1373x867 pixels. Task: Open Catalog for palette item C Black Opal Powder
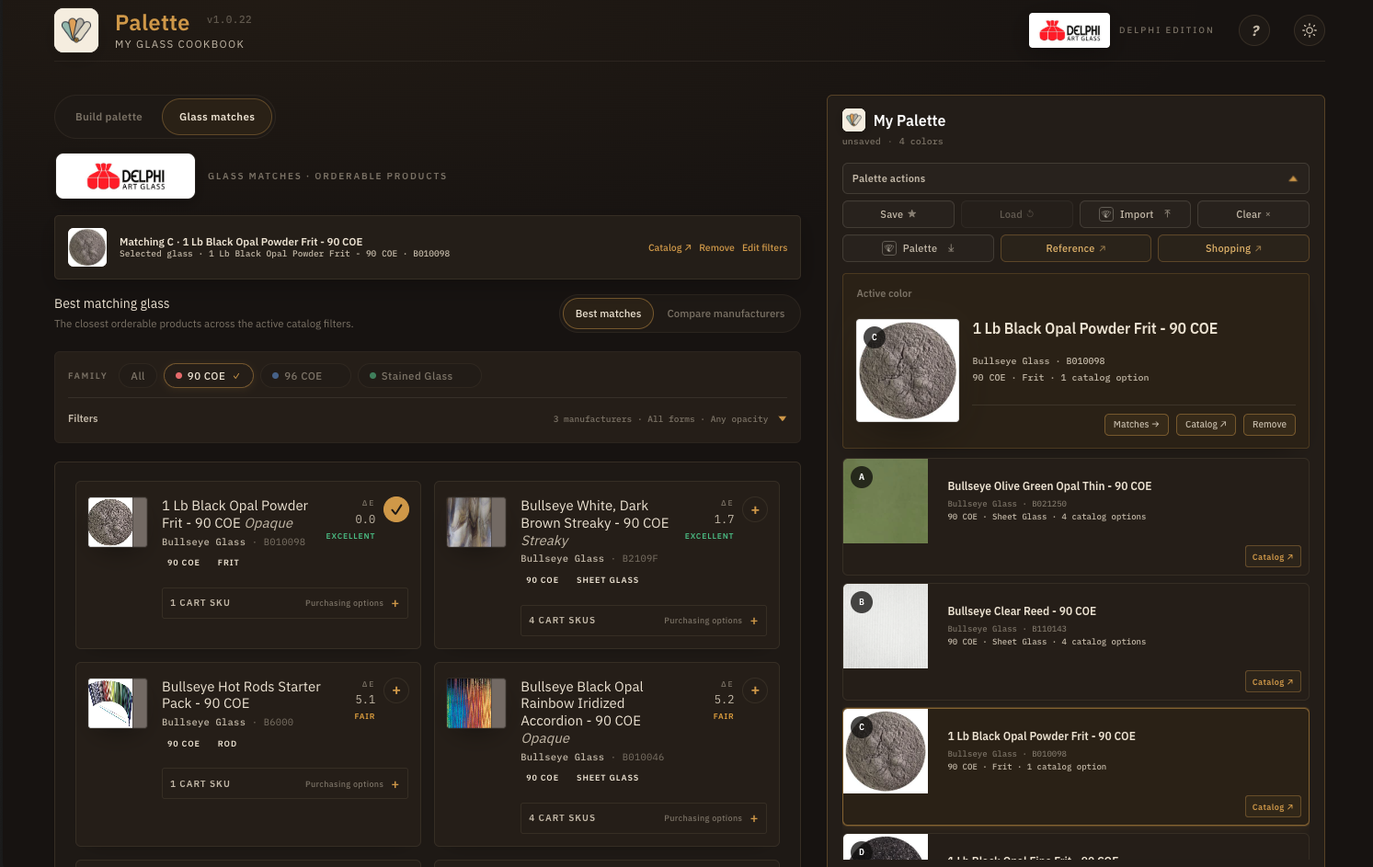click(1273, 807)
